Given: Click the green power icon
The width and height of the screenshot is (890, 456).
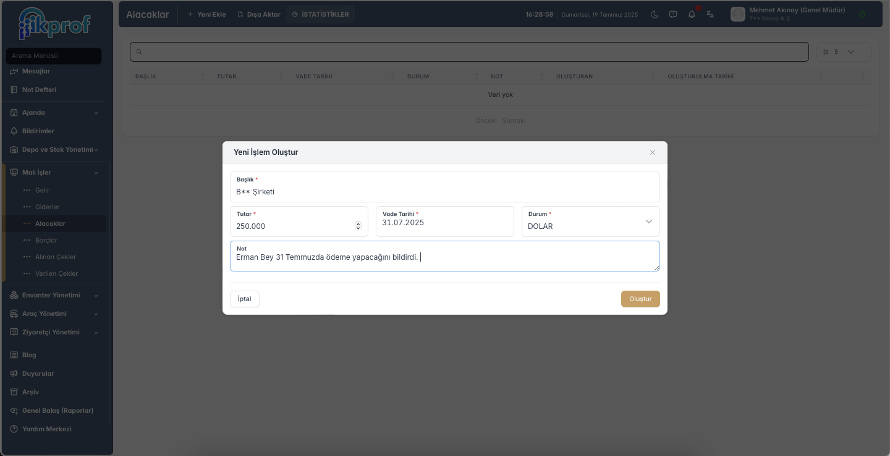Looking at the screenshot, I should [862, 14].
